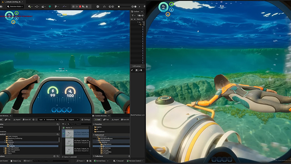Open Content Browser Settings
Viewport: 291px width, 164px height.
click(x=86, y=119)
